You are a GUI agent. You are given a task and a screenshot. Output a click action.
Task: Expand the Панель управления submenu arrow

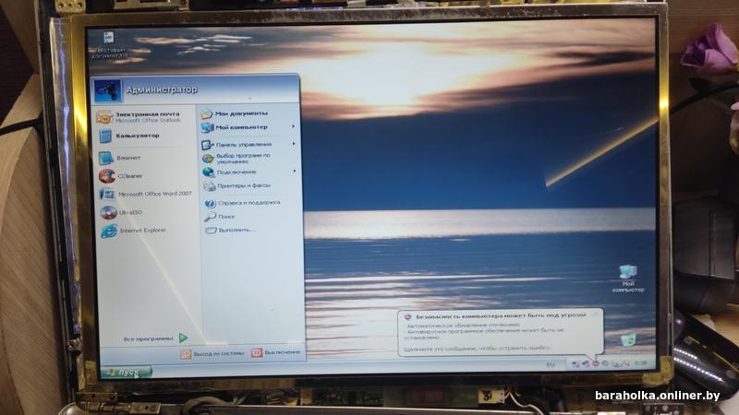point(294,144)
